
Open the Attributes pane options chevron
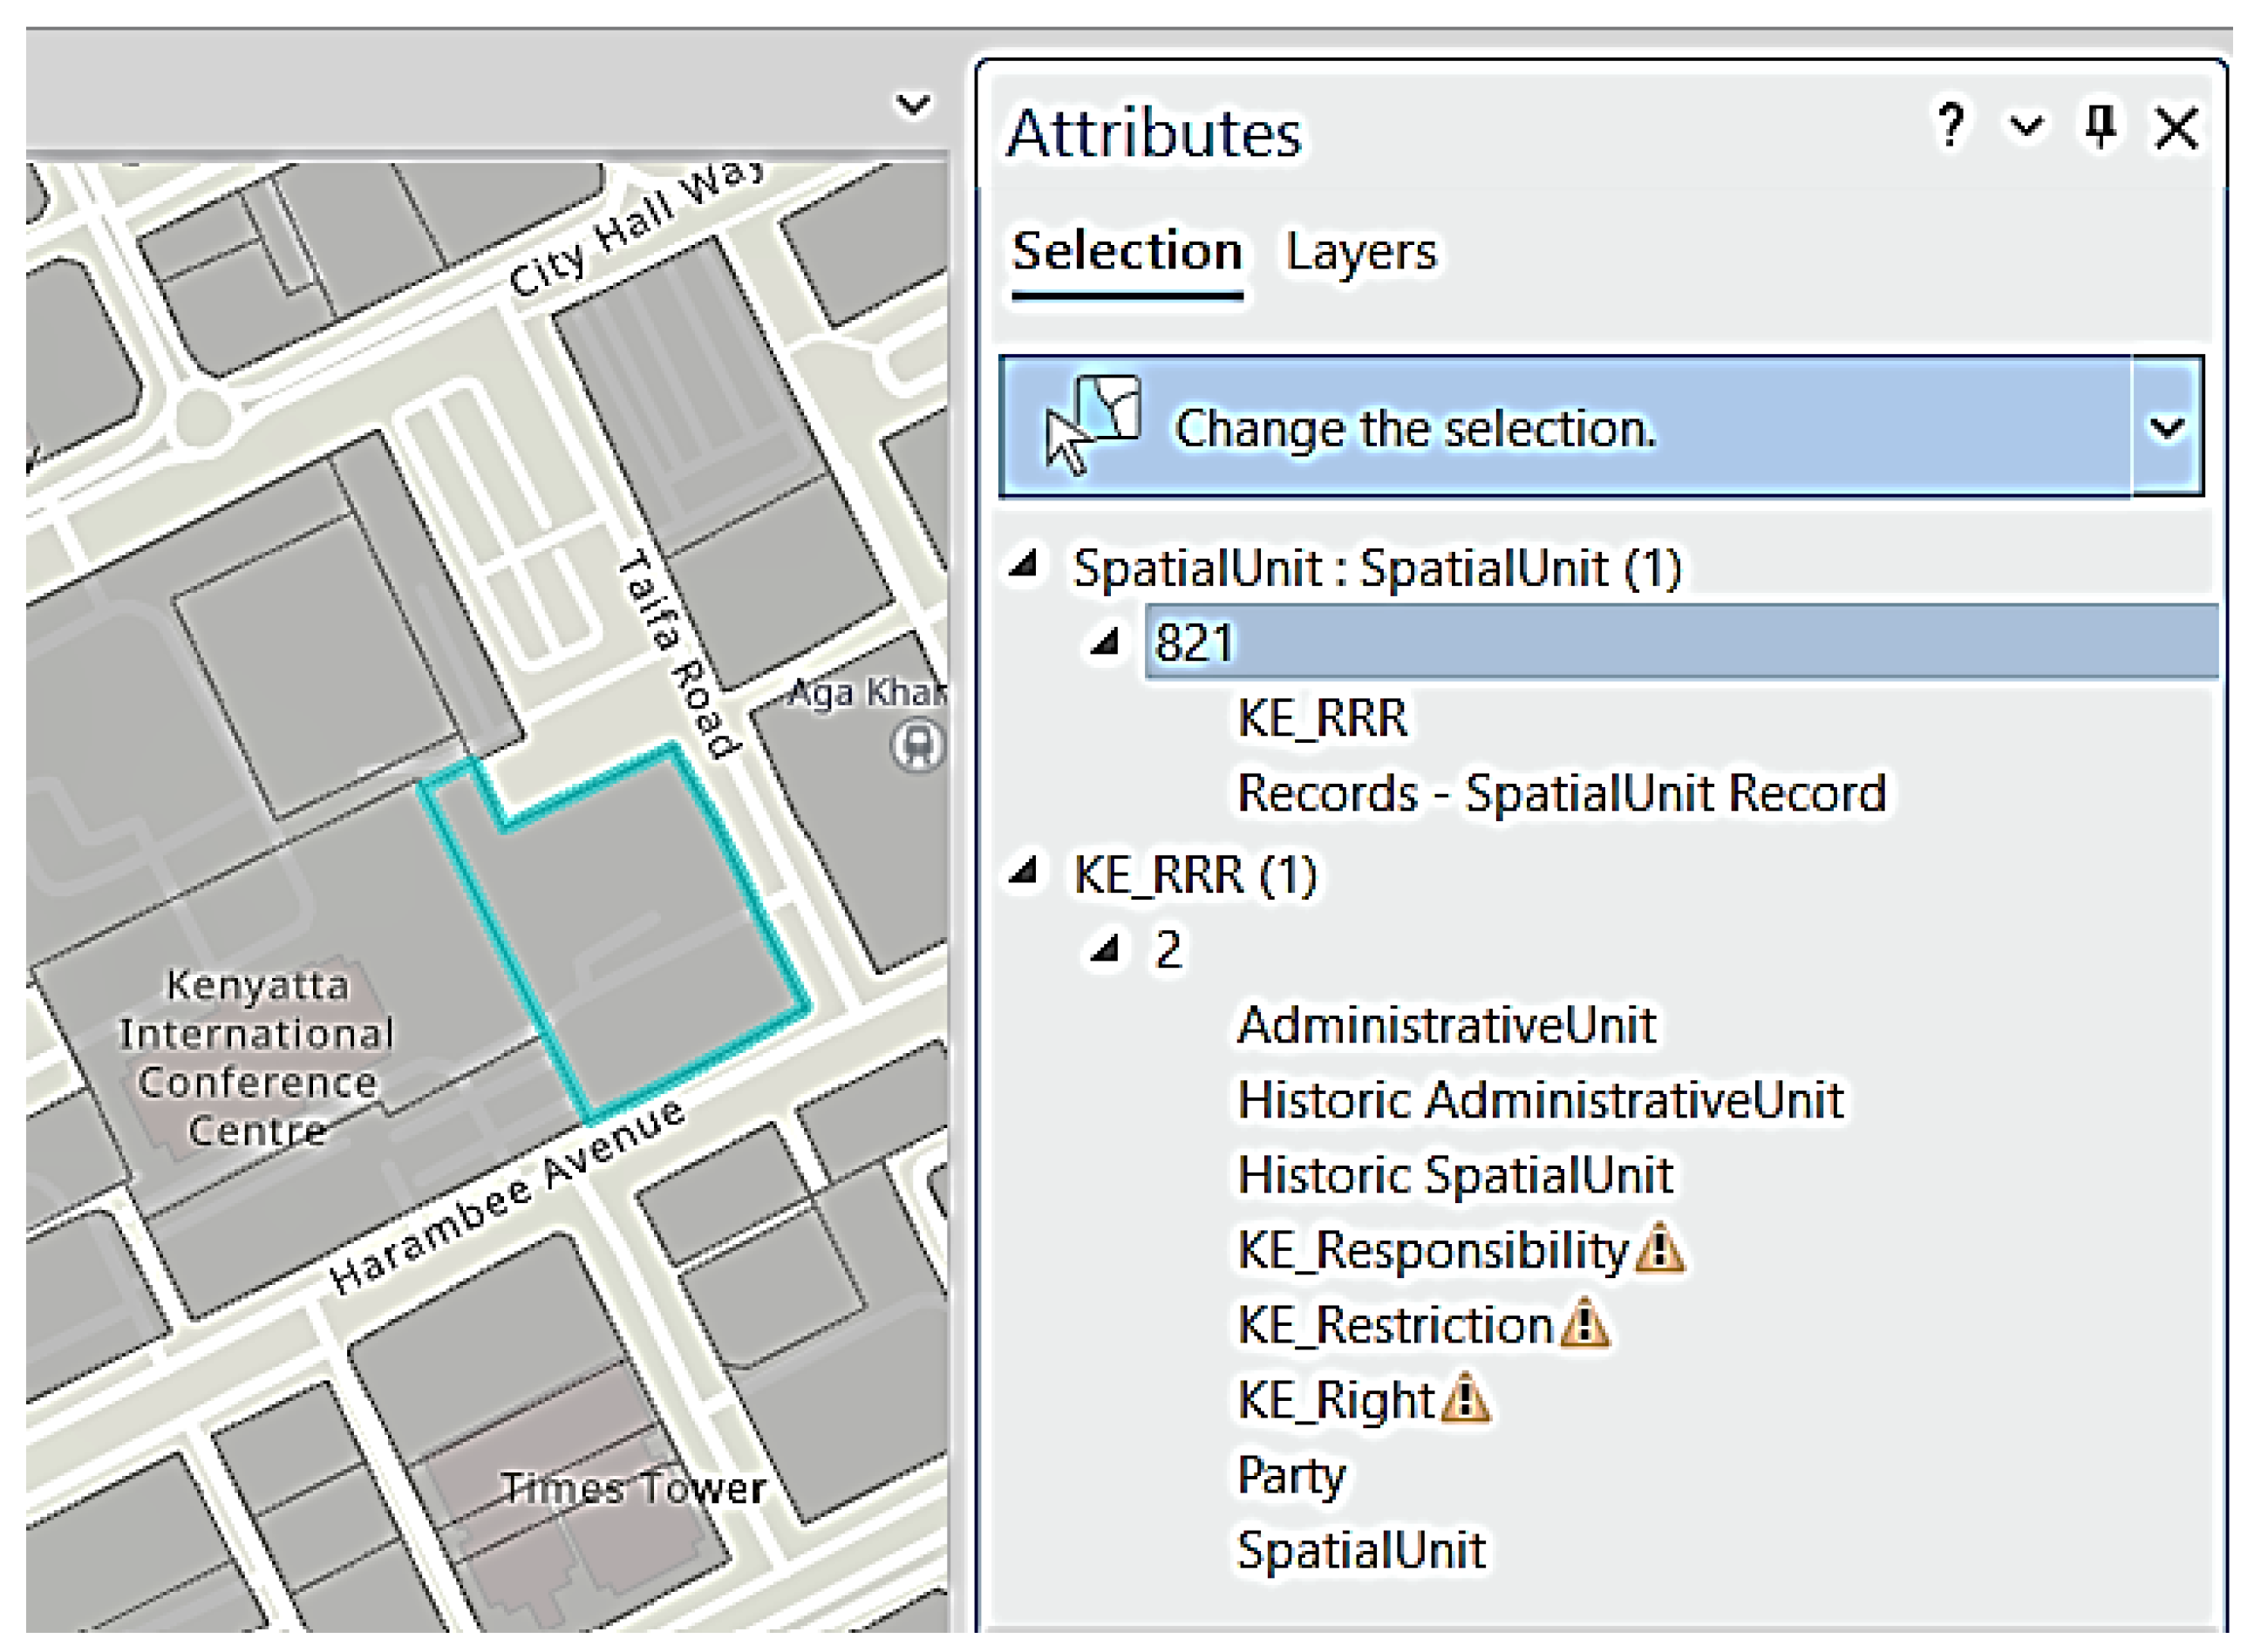2026,127
